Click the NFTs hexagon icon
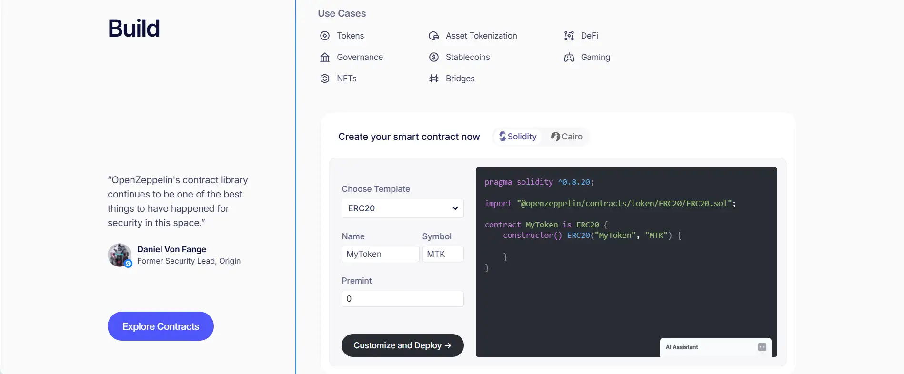The image size is (904, 374). 325,79
